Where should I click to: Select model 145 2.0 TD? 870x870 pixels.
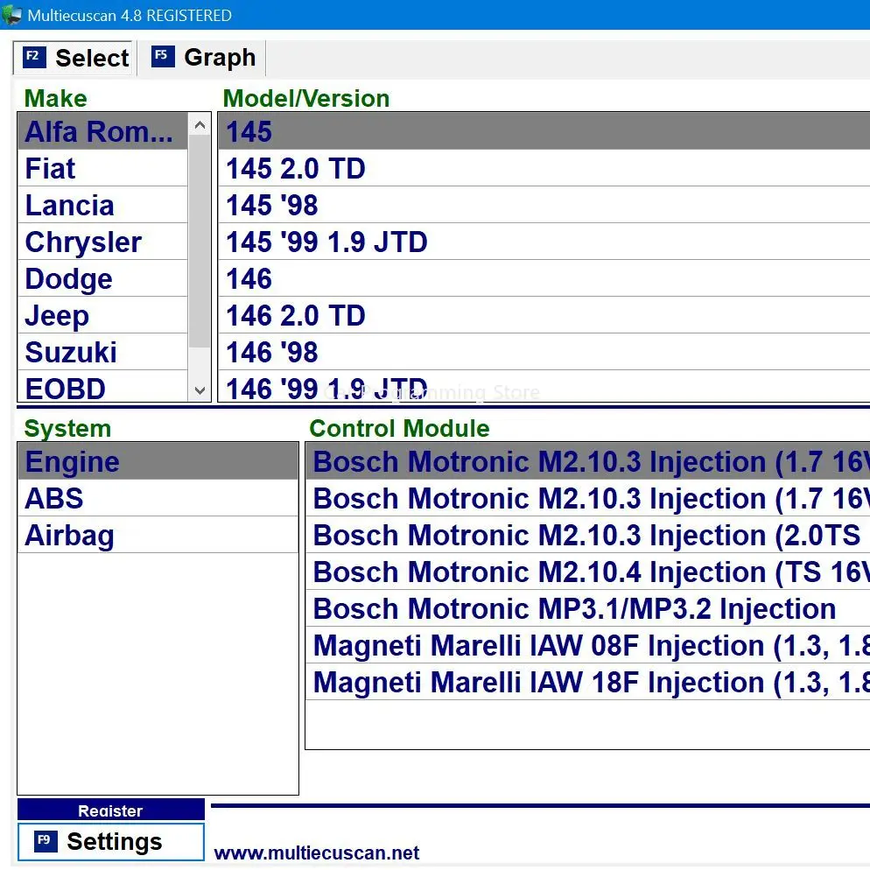544,168
